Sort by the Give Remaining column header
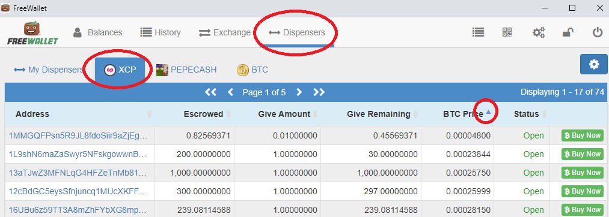This screenshot has width=609, height=217. 379,114
